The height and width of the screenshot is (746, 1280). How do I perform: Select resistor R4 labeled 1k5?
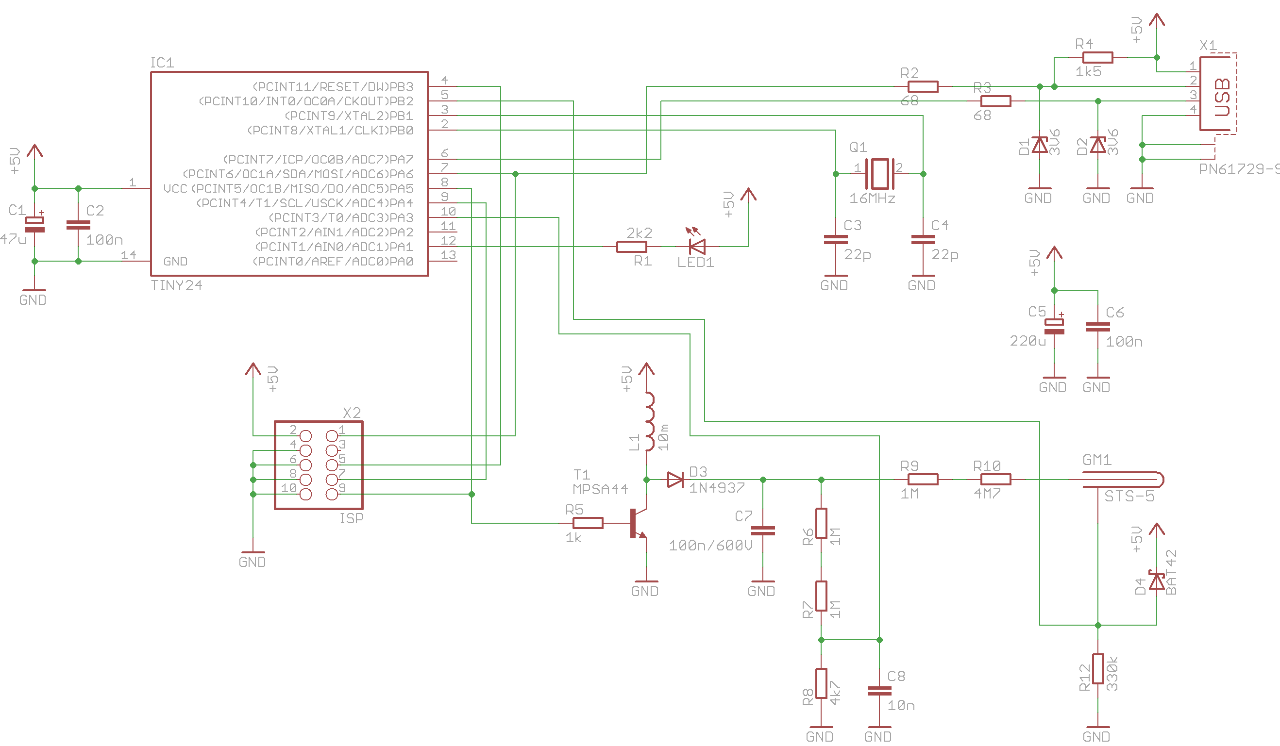1097,57
